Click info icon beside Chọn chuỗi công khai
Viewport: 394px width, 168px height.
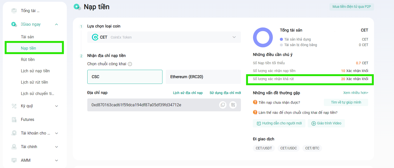[130, 64]
